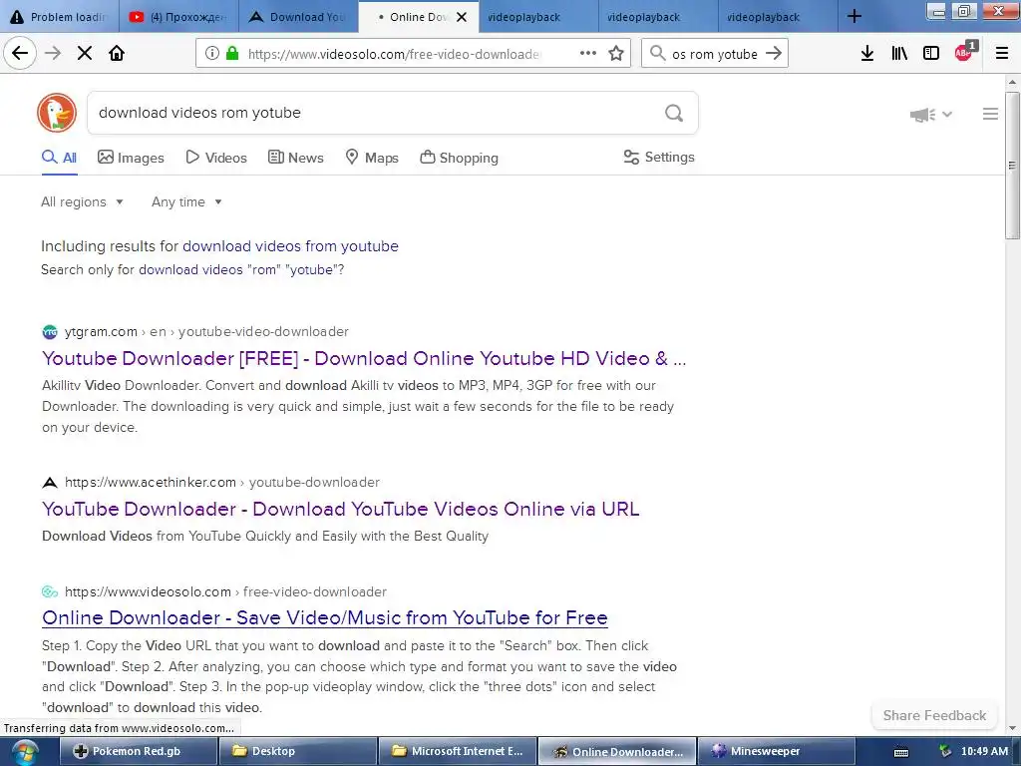Click corrected query download videos from youtube
The width and height of the screenshot is (1021, 766).
(x=290, y=246)
